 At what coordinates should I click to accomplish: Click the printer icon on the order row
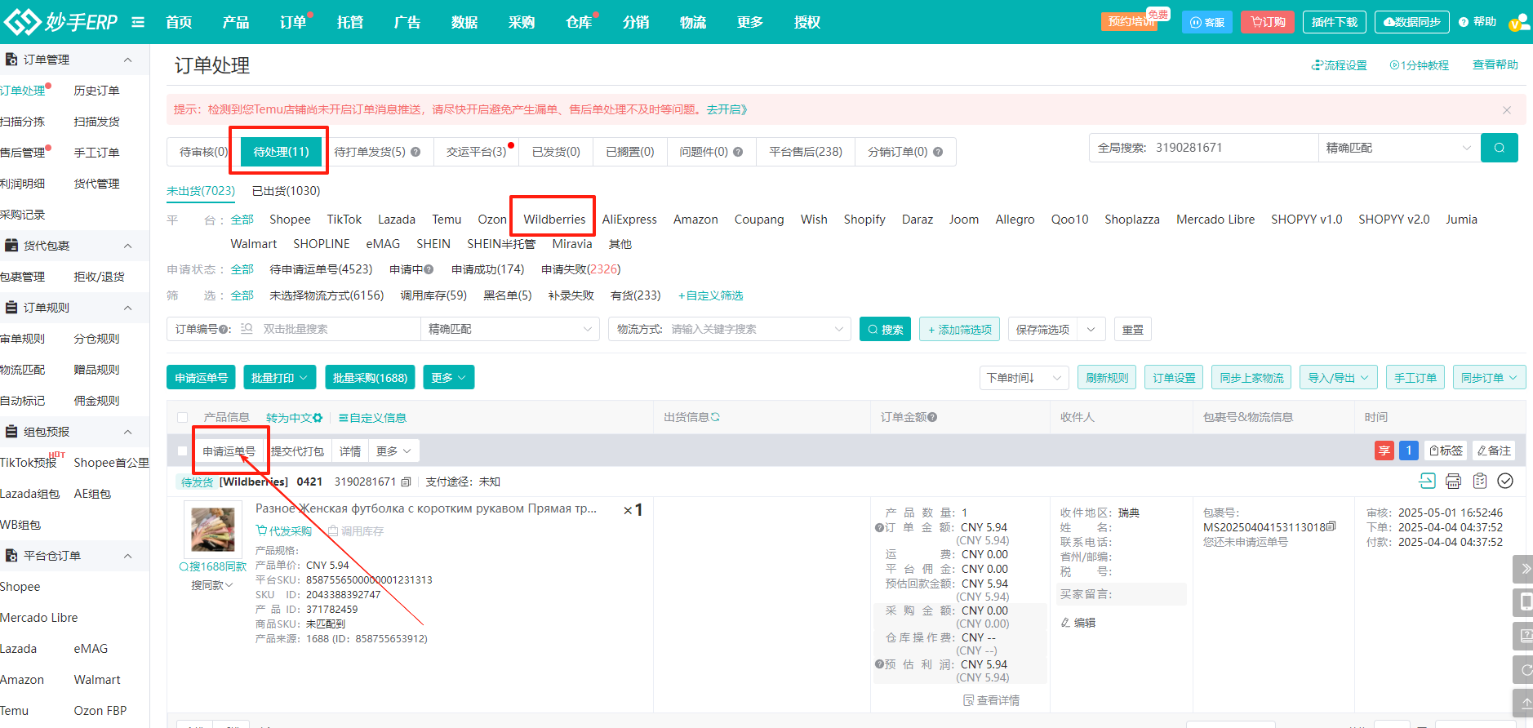[1453, 481]
